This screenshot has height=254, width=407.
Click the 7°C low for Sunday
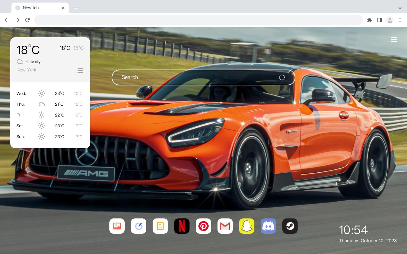coord(79,137)
